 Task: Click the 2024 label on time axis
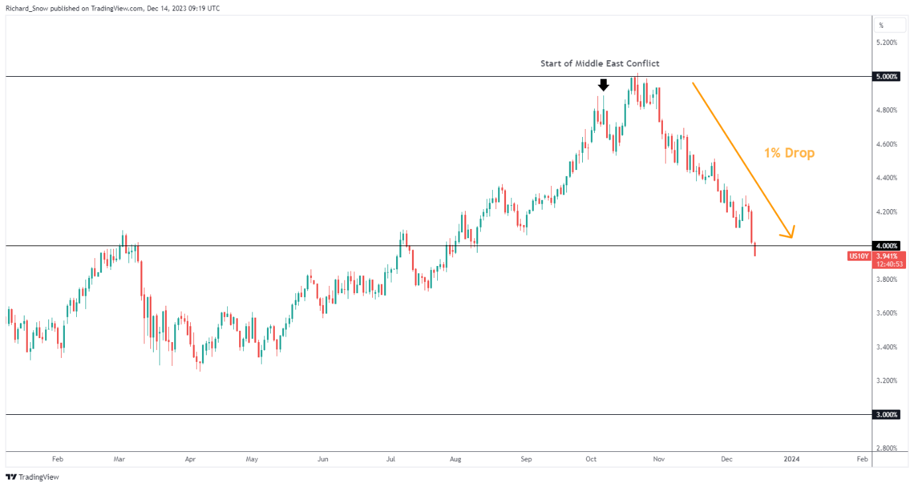click(x=791, y=459)
